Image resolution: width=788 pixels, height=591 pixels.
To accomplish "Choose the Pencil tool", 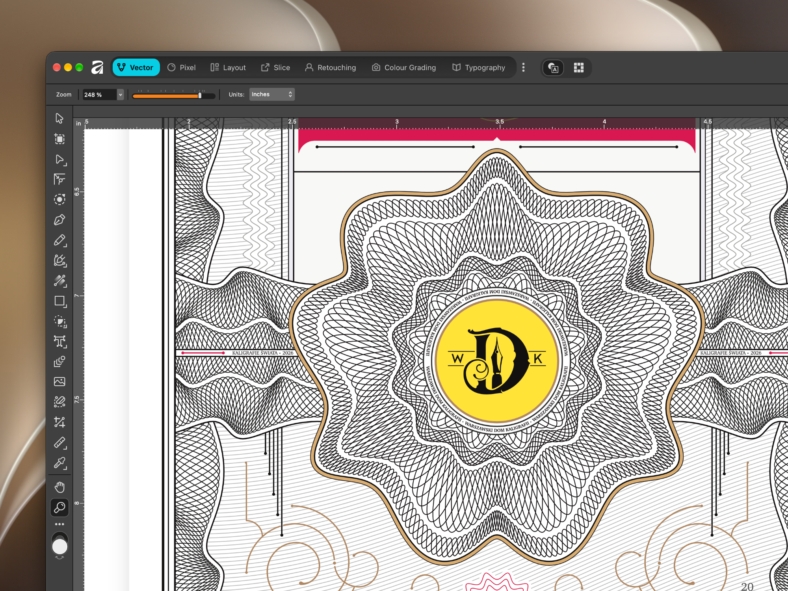I will point(59,240).
